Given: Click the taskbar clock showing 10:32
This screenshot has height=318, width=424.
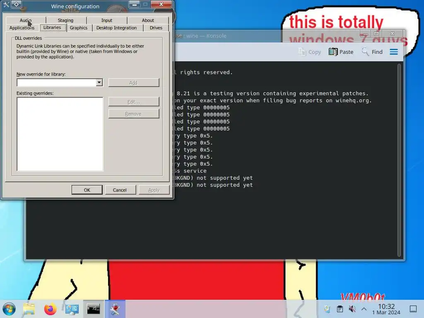Looking at the screenshot, I should (x=386, y=309).
